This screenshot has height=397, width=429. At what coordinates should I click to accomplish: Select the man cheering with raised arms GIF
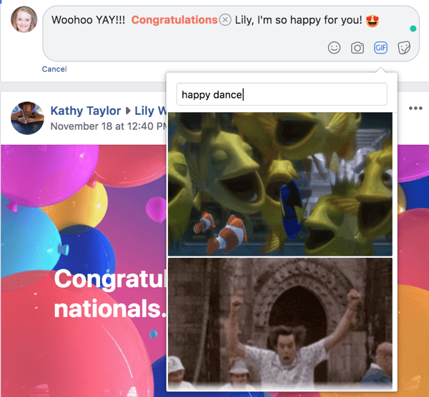280,323
